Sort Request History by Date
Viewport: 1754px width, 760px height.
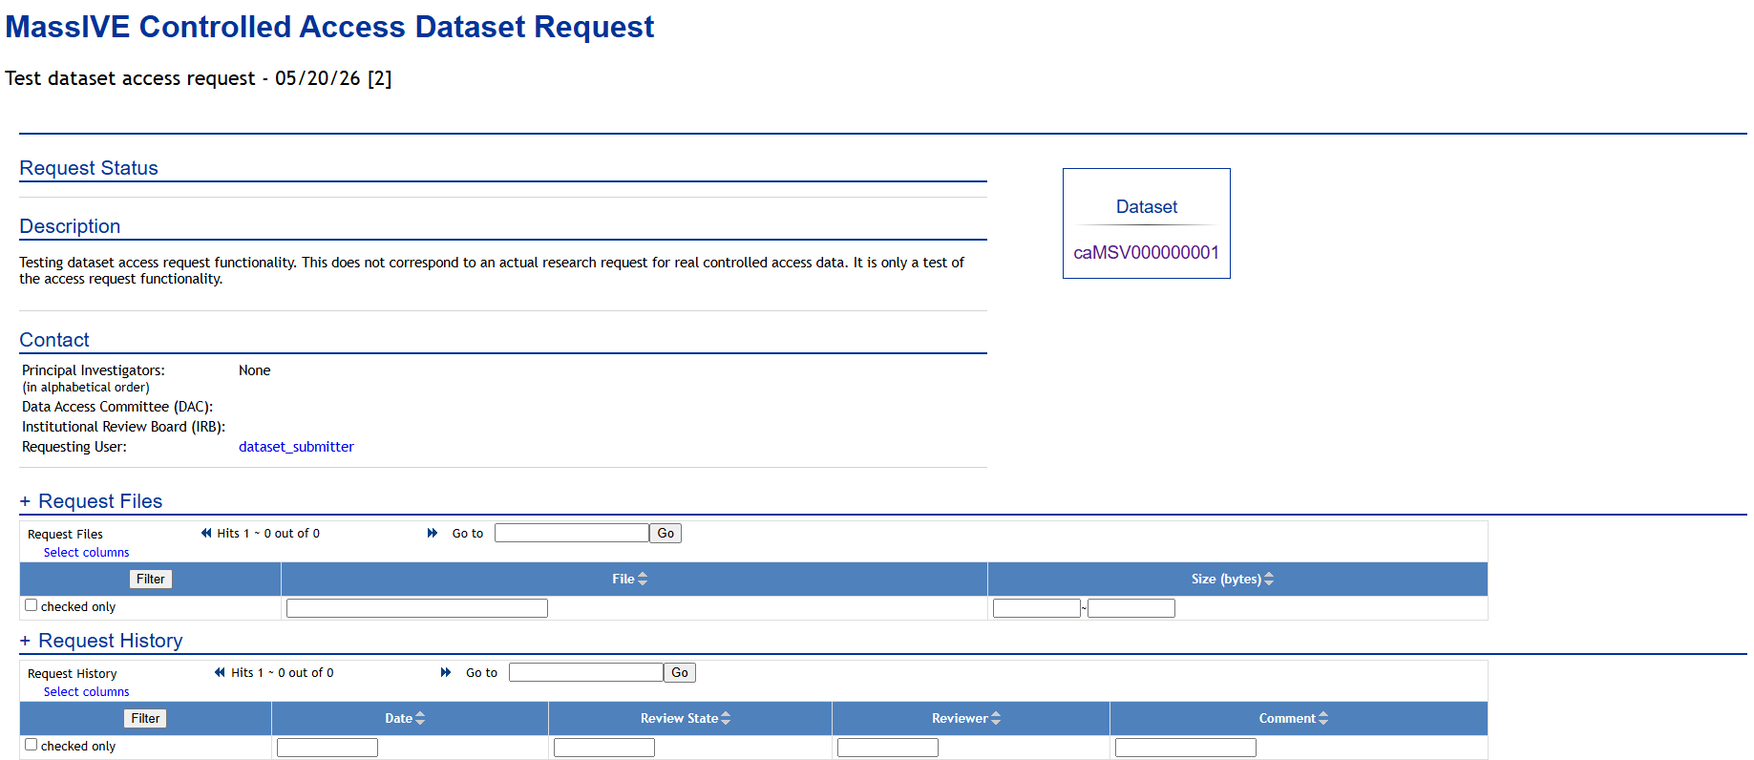coord(420,718)
